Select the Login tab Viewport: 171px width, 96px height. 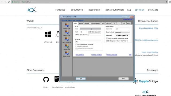coord(75,23)
